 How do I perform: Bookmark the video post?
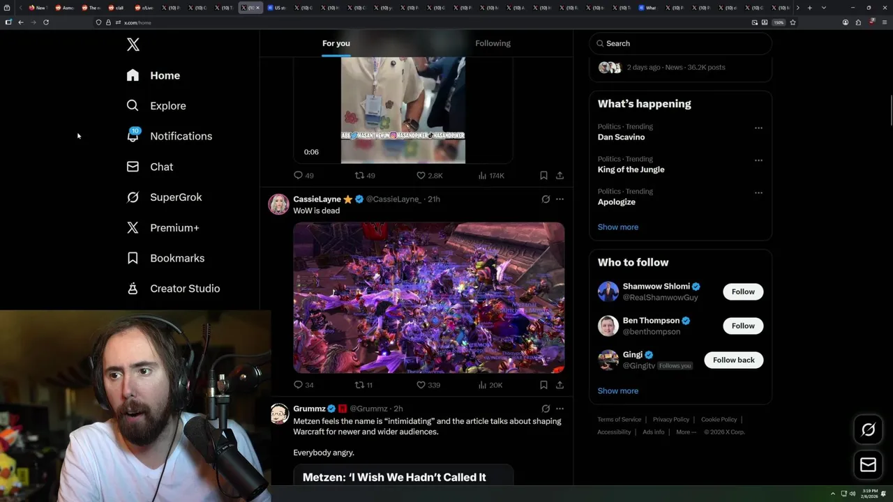[543, 176]
